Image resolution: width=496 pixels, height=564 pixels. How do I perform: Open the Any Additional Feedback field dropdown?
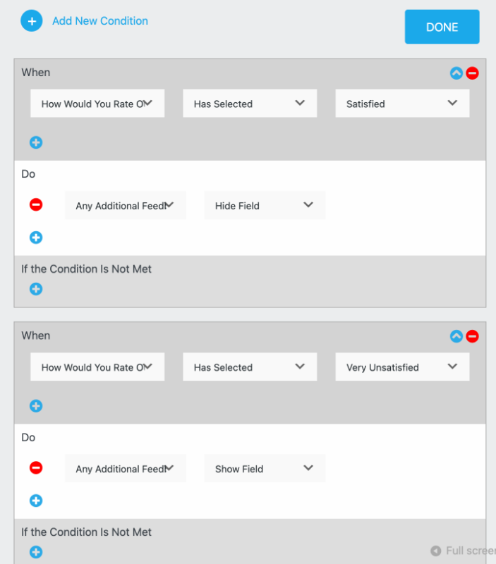click(125, 204)
